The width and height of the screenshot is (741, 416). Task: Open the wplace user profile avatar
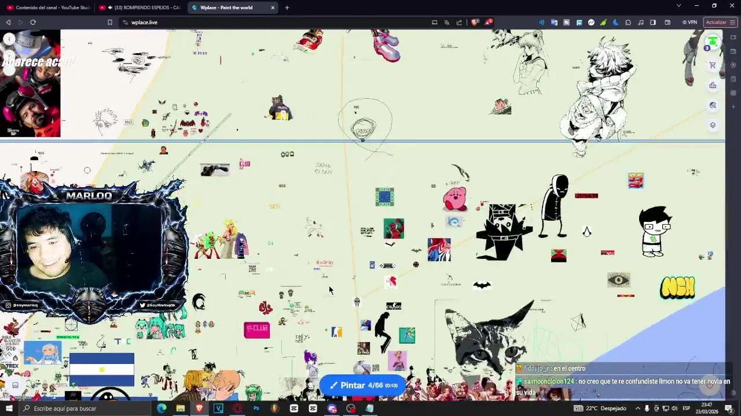(x=713, y=42)
